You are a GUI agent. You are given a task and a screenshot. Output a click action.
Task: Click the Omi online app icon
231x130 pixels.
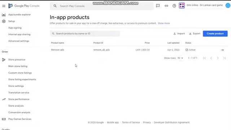182,6
